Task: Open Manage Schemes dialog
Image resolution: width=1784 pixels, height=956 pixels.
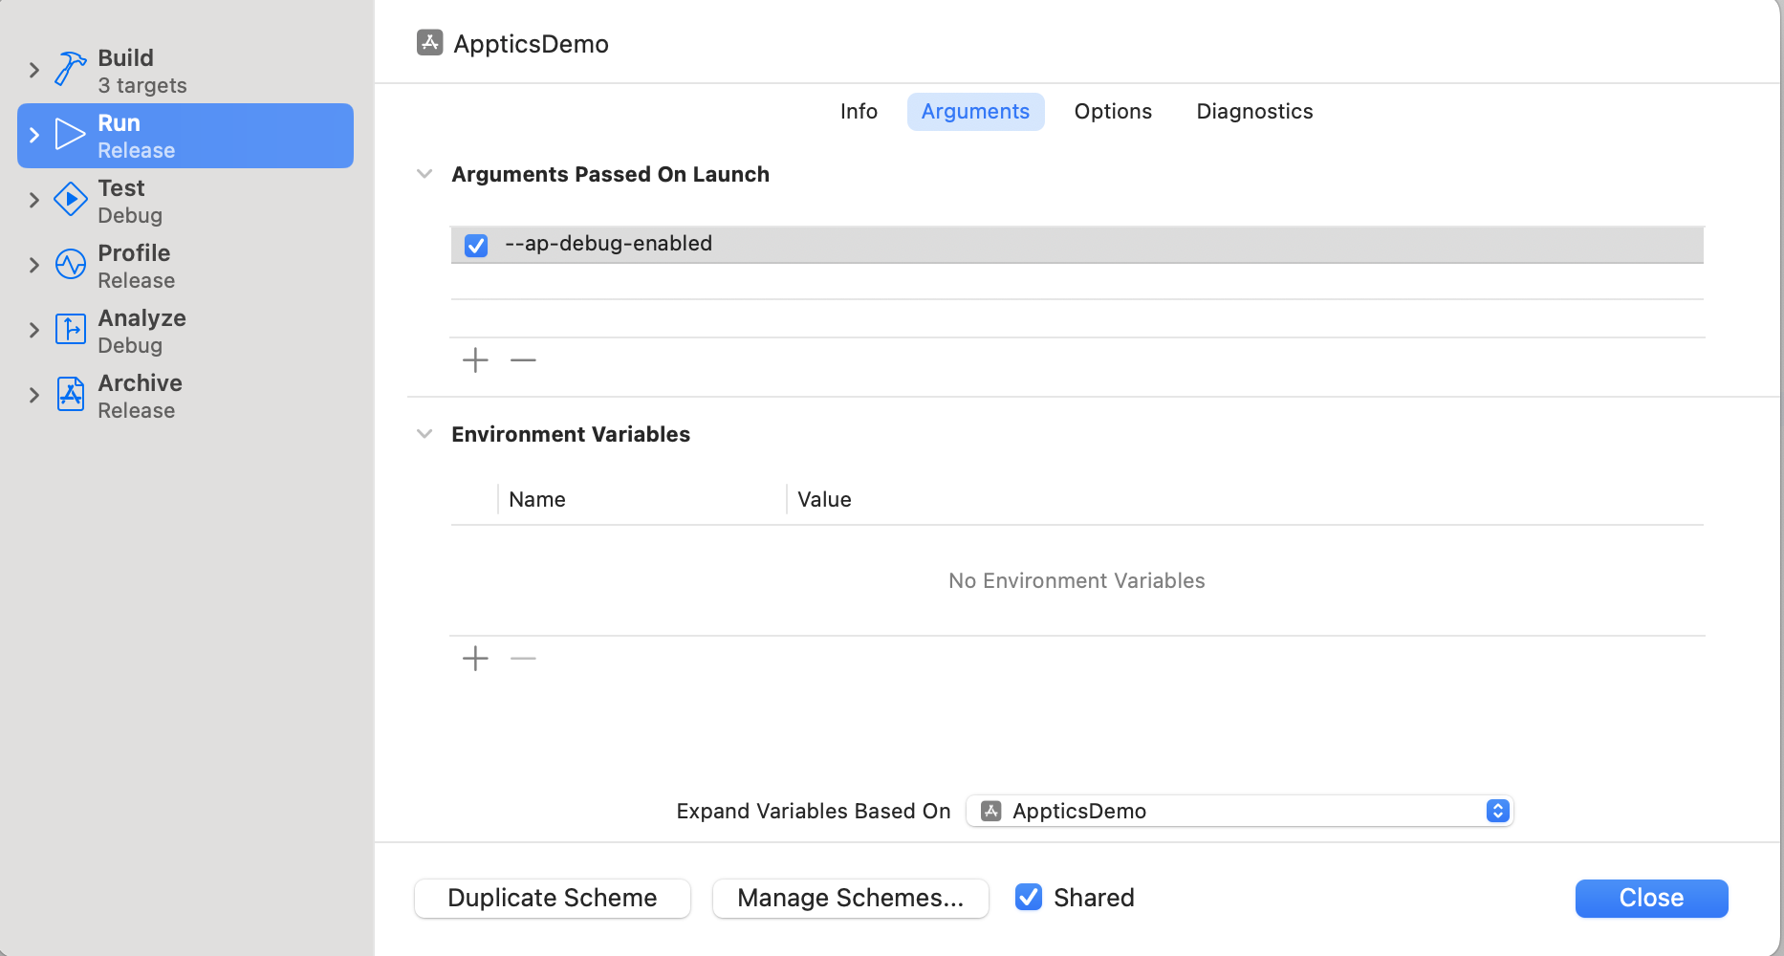Action: (850, 899)
